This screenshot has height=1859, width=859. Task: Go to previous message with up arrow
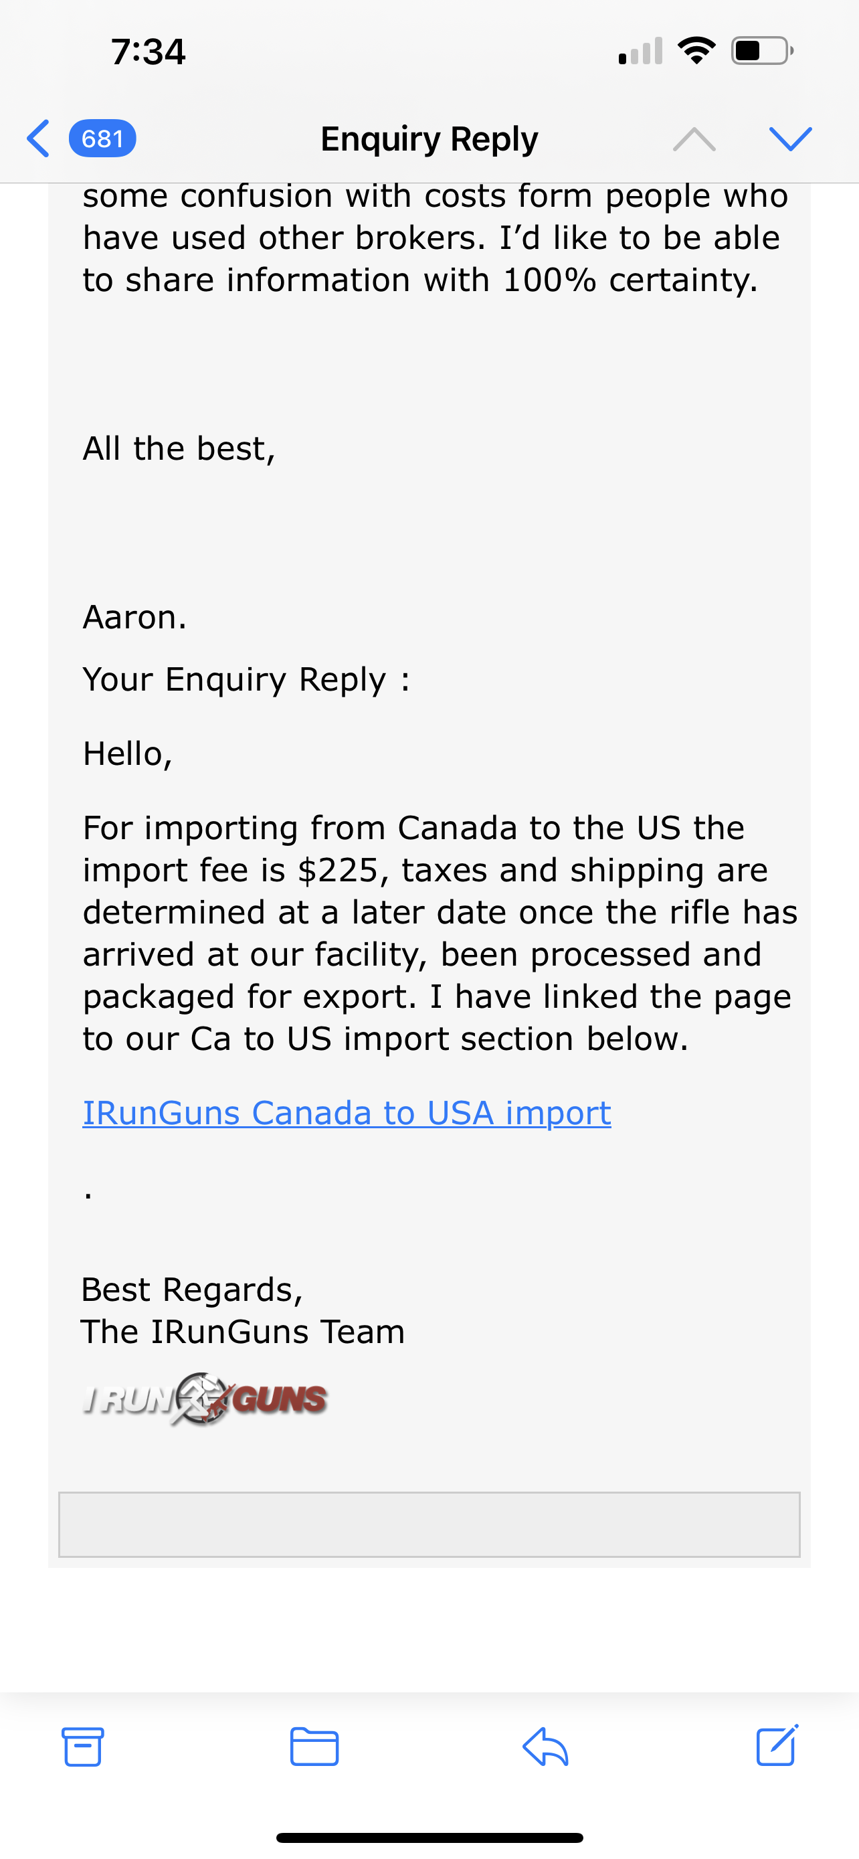point(694,138)
